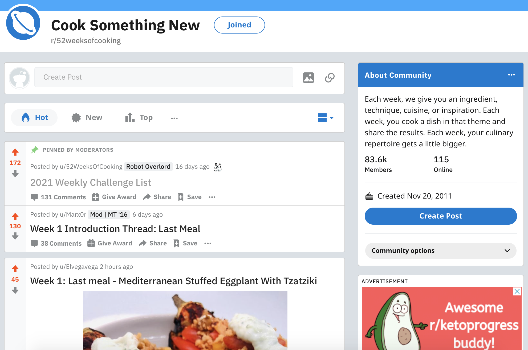The width and height of the screenshot is (528, 350).
Task: Click the Create Post text field
Action: tap(164, 77)
